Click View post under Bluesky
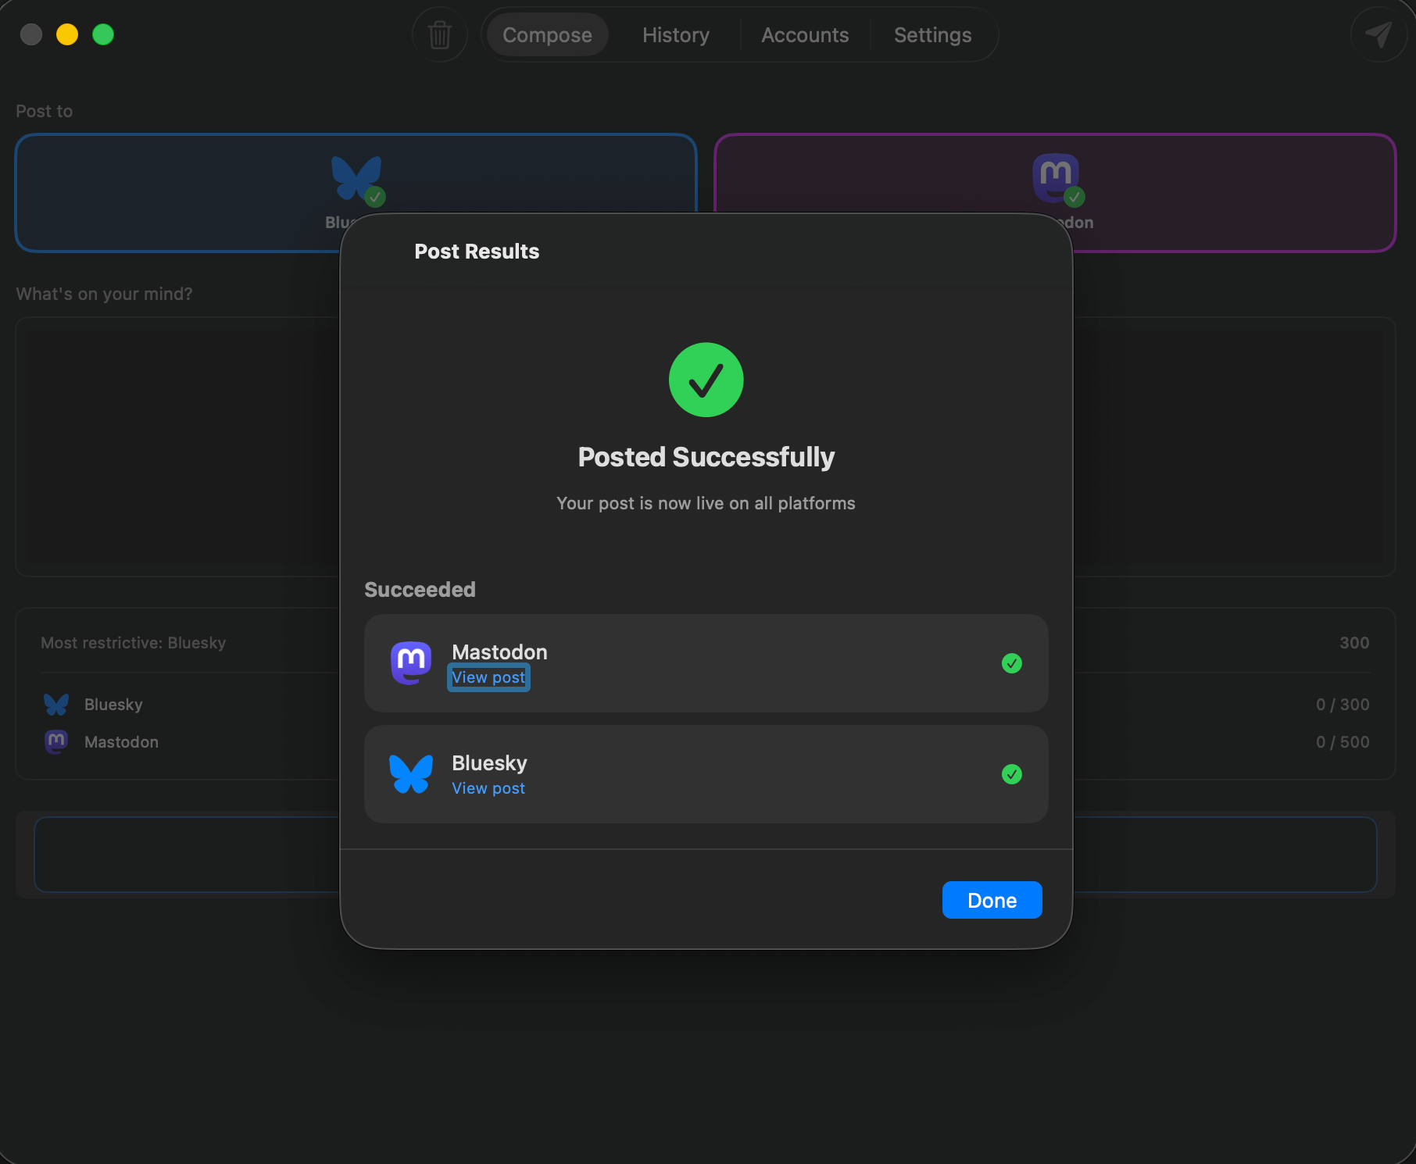Viewport: 1416px width, 1164px height. (488, 788)
